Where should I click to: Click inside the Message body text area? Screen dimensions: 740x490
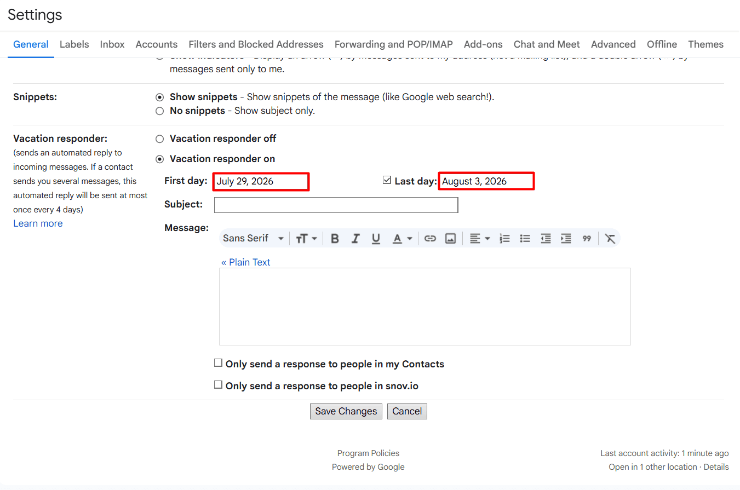tap(425, 307)
